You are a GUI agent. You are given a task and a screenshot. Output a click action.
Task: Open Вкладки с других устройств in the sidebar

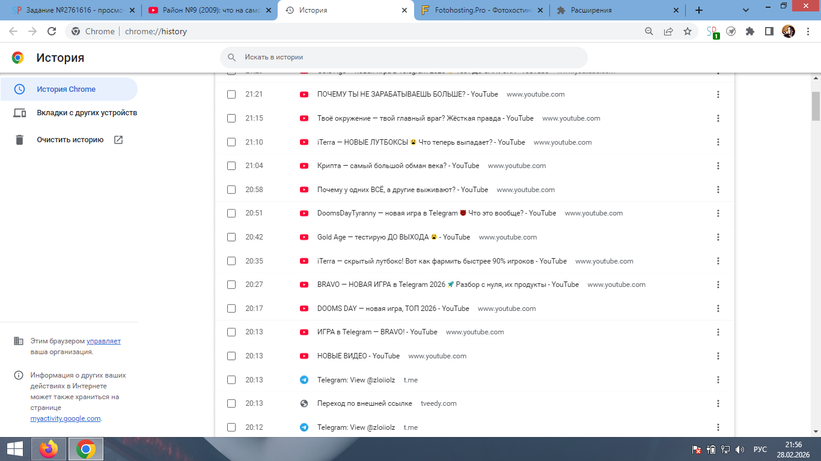click(x=69, y=113)
